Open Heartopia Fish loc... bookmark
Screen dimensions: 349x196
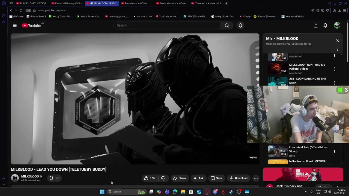(x=294, y=16)
